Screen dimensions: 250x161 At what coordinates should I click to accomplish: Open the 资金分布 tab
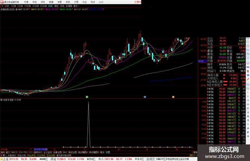point(22,155)
